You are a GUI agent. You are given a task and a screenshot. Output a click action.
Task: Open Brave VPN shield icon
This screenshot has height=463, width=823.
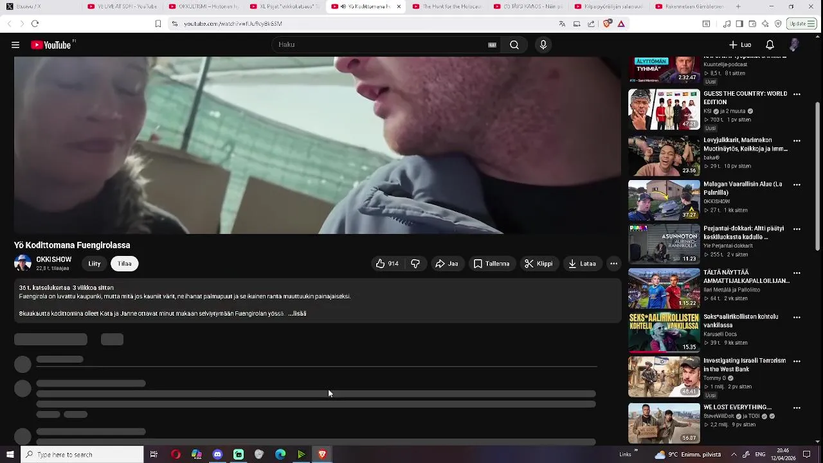[778, 24]
